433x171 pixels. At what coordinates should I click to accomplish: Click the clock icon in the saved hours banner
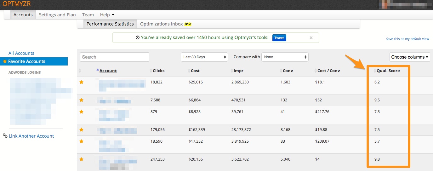coord(137,37)
